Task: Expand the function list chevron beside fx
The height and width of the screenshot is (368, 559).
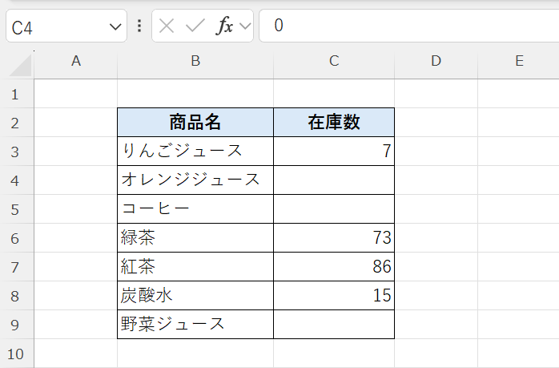Action: pos(245,26)
